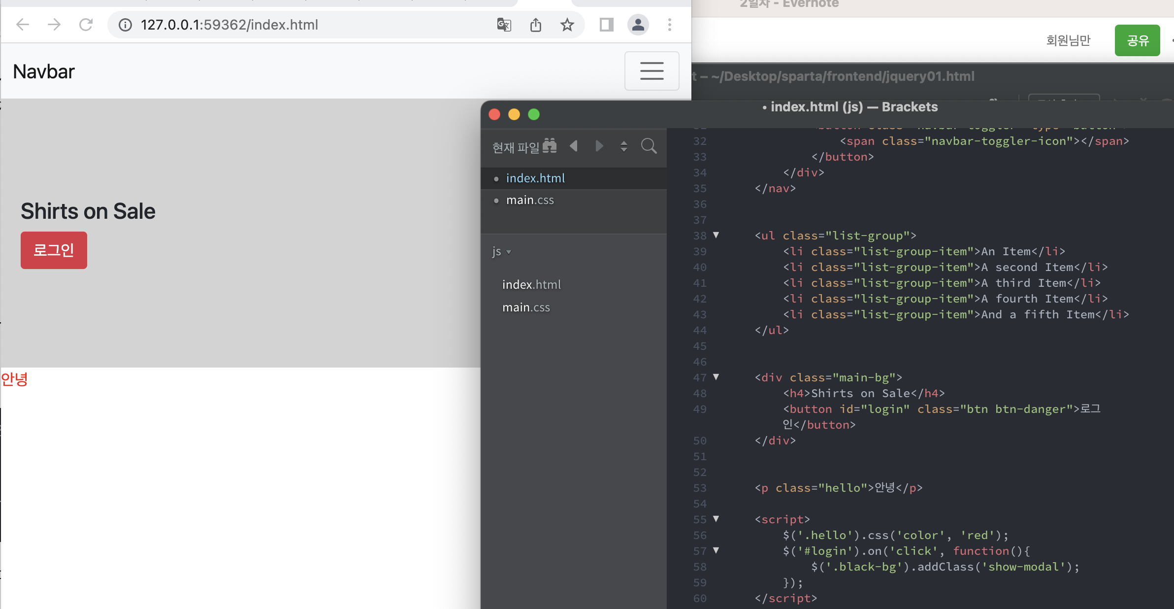Click the Navbar brand link
This screenshot has width=1174, height=609.
point(44,72)
